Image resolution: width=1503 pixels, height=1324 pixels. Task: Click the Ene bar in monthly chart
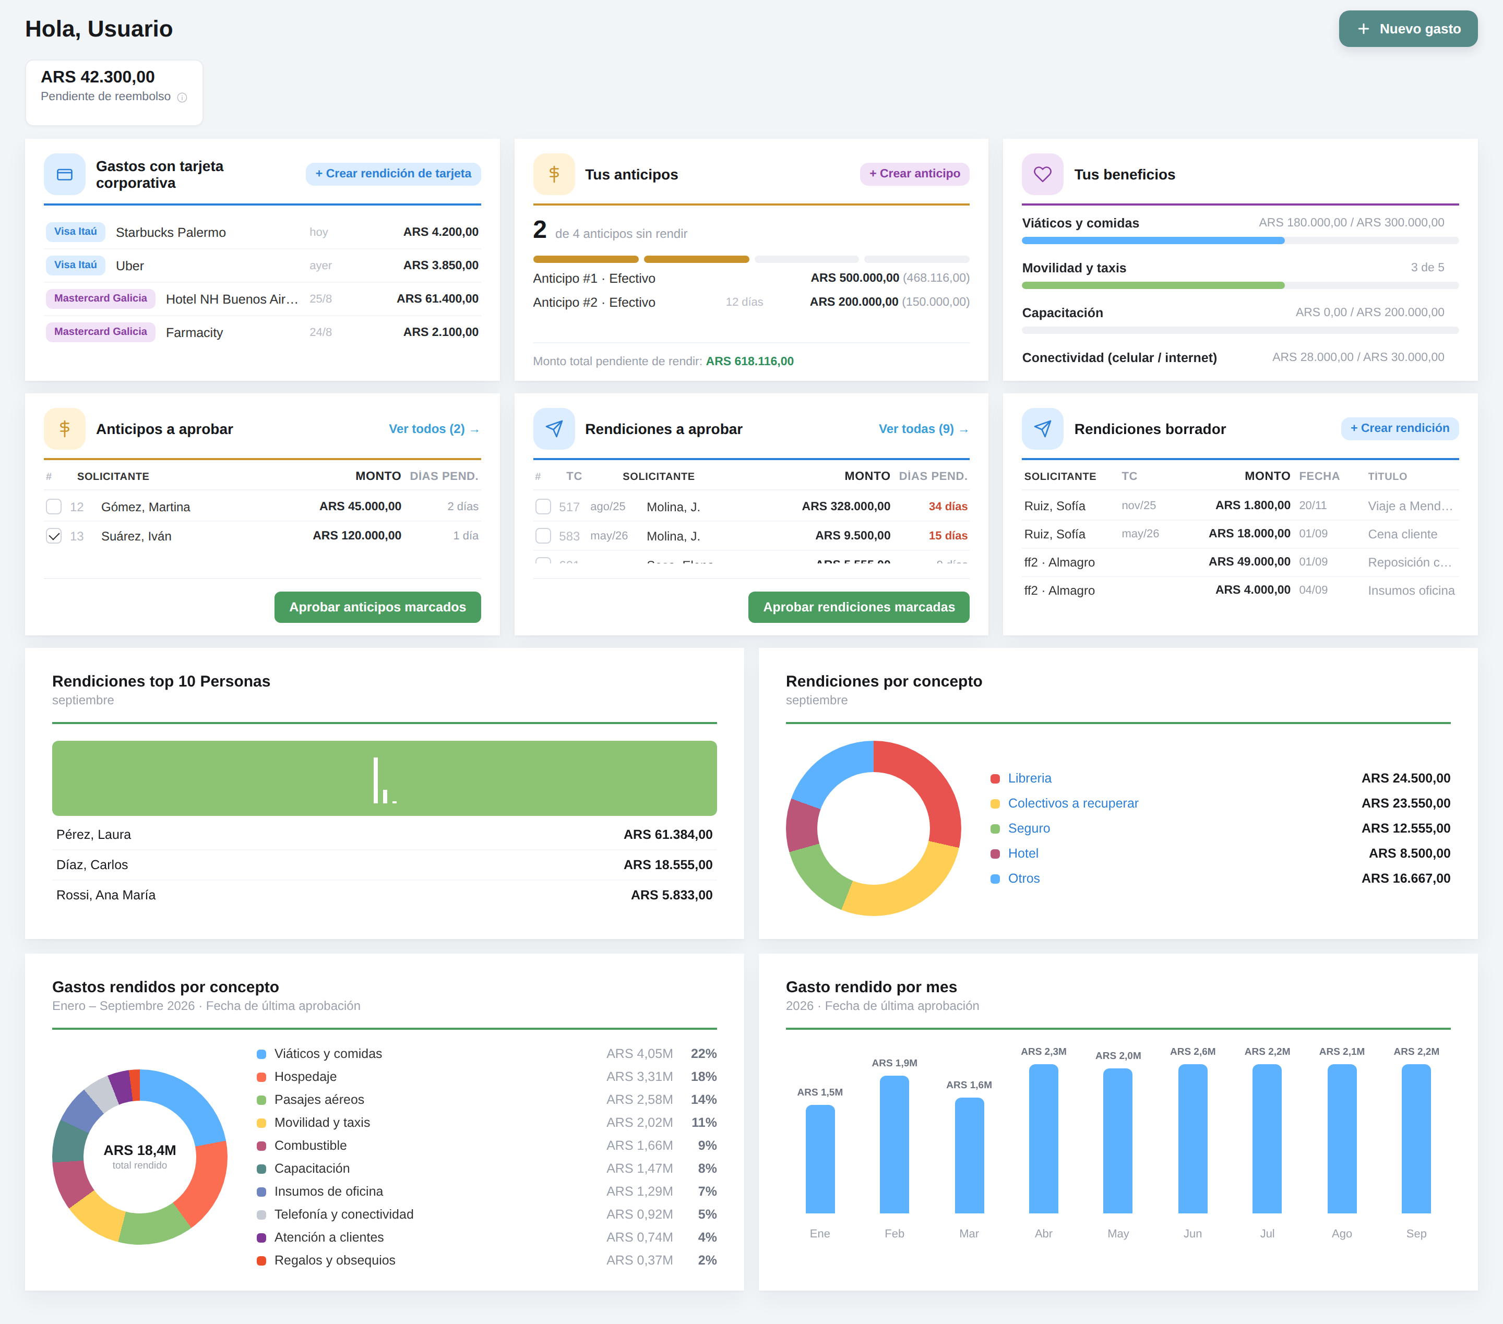coord(819,1159)
